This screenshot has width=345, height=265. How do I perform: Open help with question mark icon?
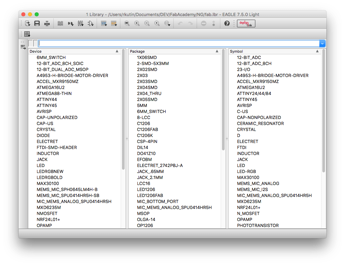pos(227,23)
